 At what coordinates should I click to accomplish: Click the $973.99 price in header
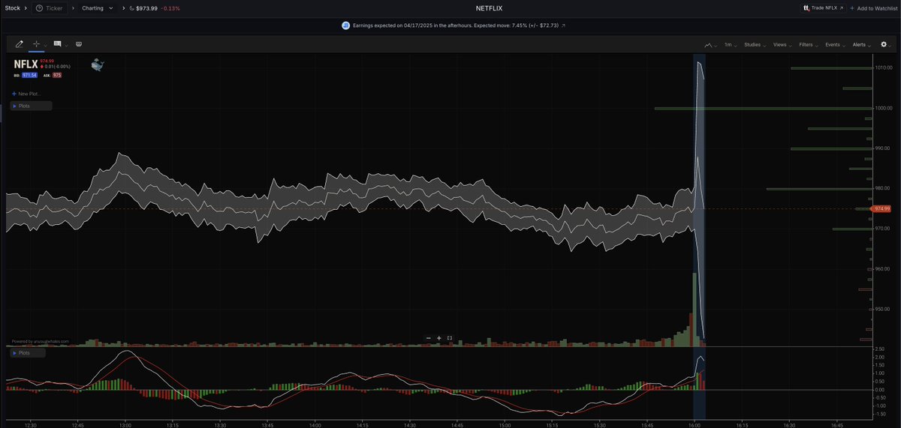(x=146, y=7)
